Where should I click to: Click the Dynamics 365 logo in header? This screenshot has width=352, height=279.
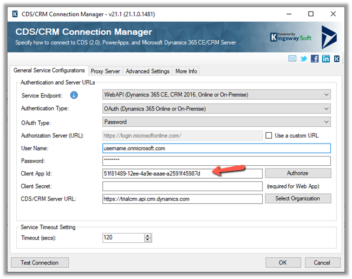pyautogui.click(x=329, y=37)
